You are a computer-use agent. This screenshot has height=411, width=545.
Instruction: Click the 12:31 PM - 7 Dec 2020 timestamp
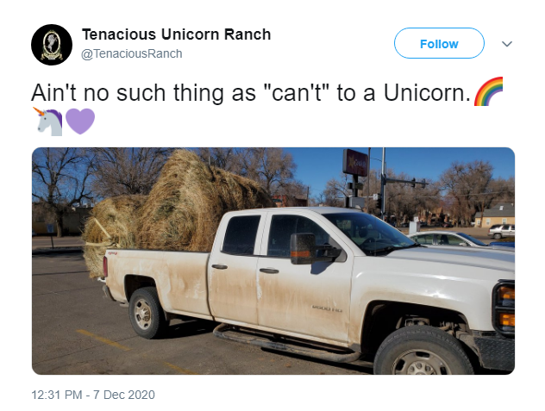(93, 395)
